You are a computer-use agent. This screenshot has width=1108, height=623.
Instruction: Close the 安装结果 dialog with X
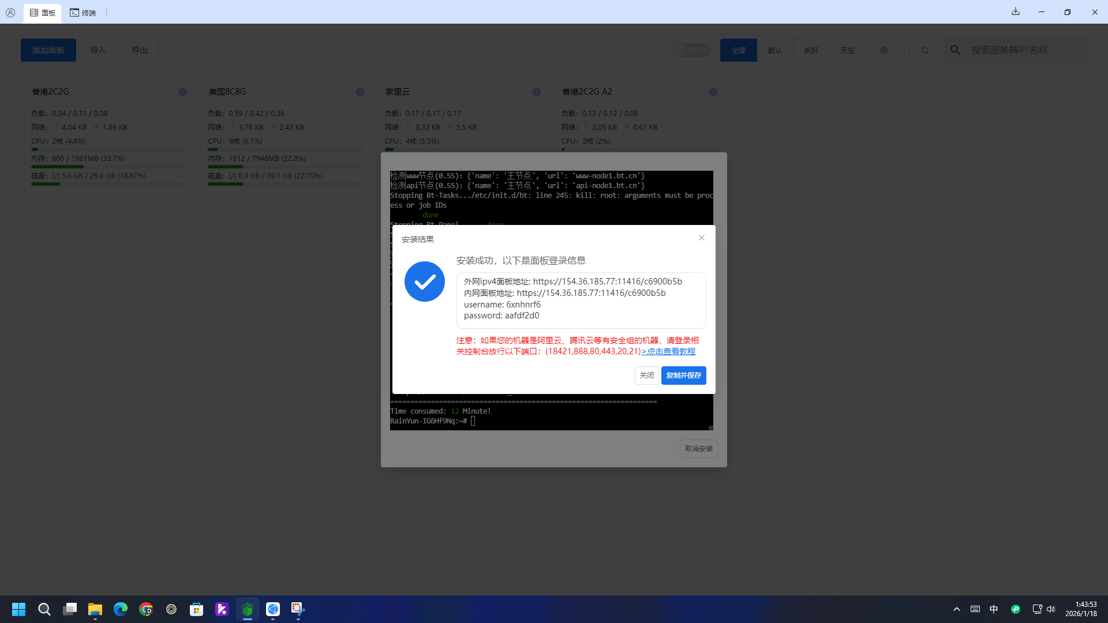coord(702,238)
